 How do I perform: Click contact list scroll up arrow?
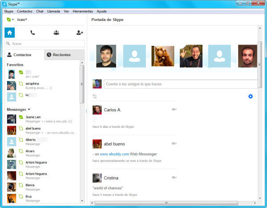[82, 63]
